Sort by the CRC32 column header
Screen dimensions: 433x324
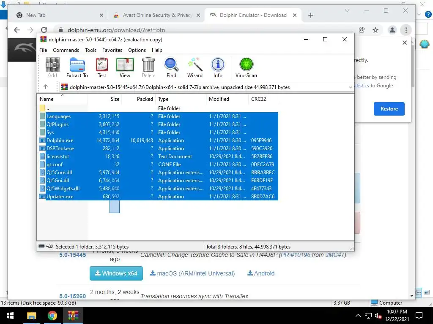coord(263,99)
